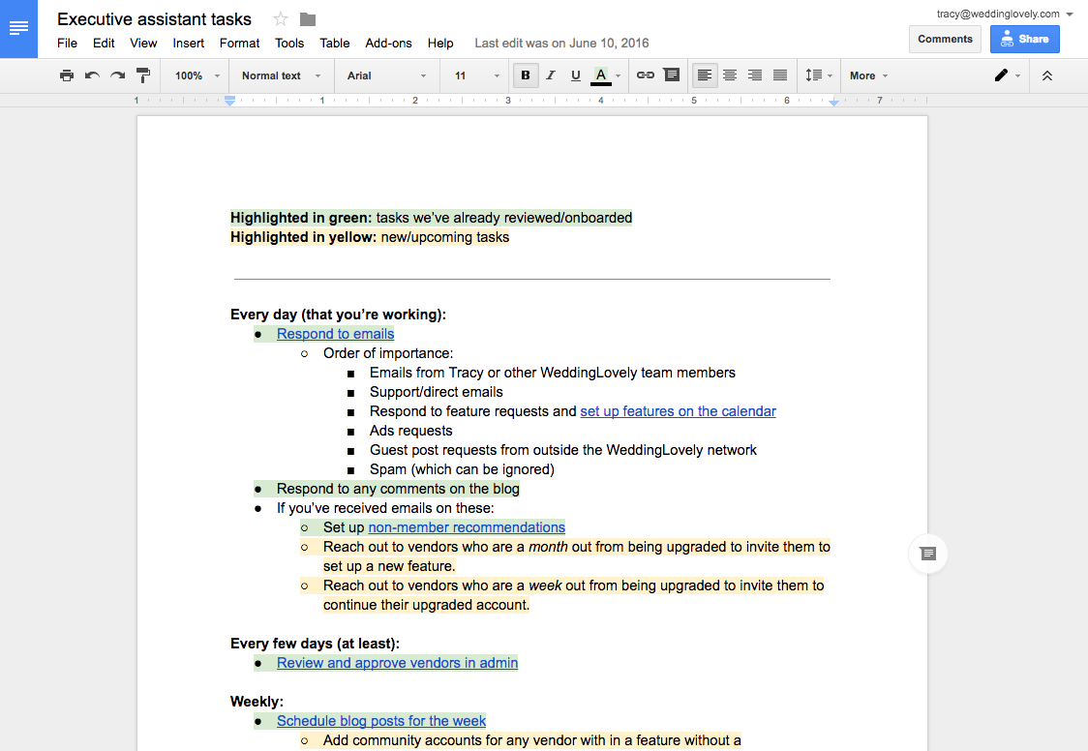Screen dimensions: 1088x751
Task: Open the line spacing options
Action: [819, 75]
